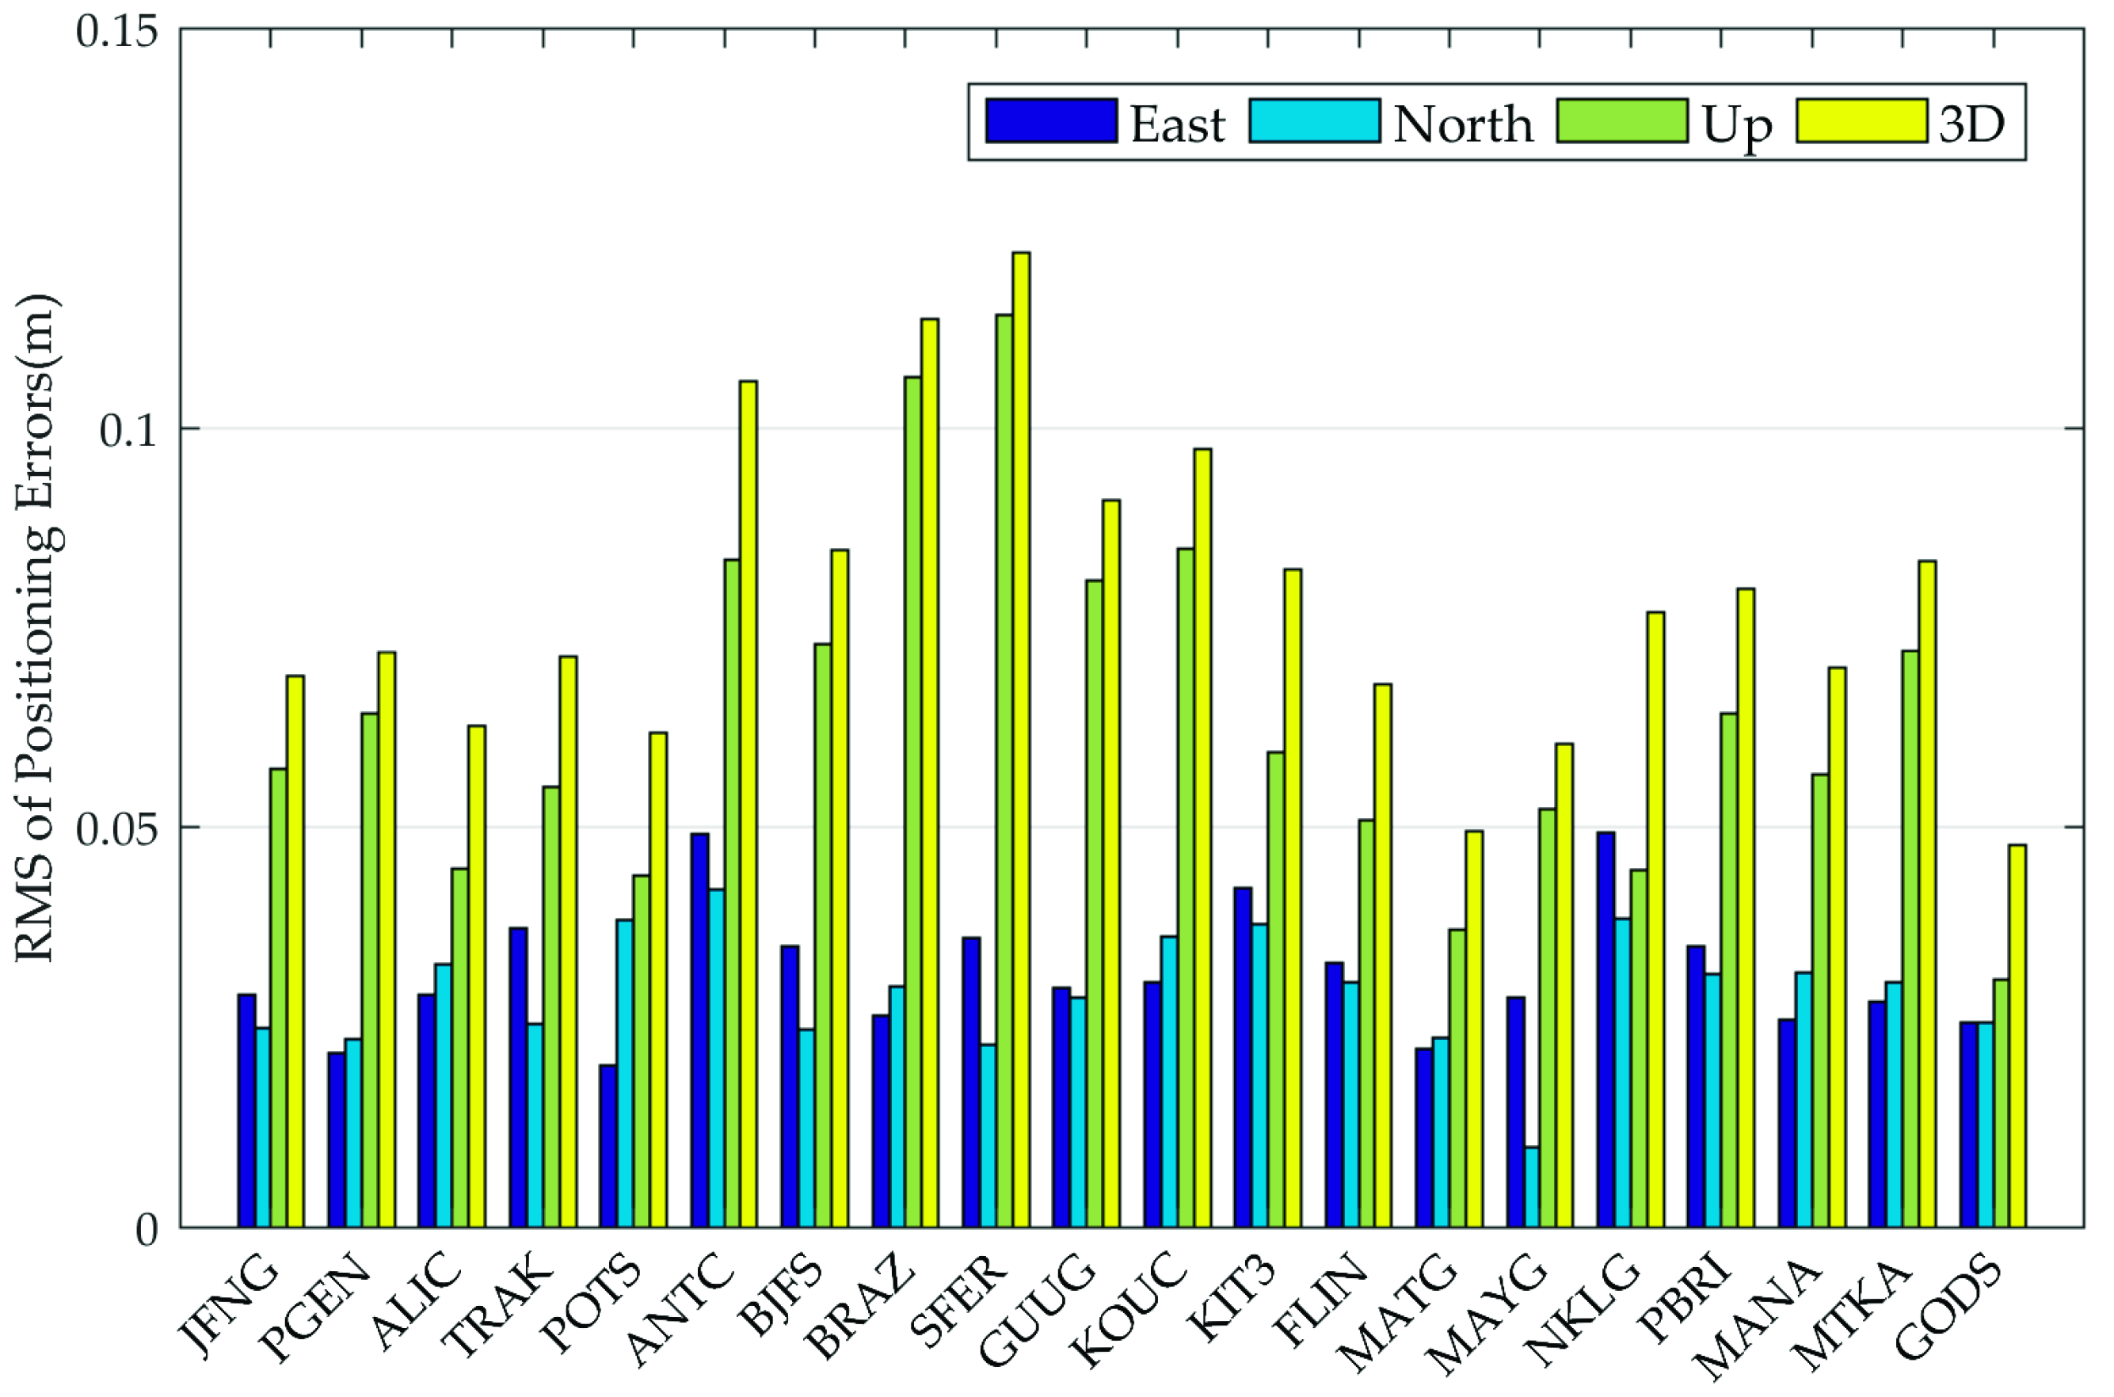
Task: Click the blue East bar for NKLG
Action: pos(1605,1030)
